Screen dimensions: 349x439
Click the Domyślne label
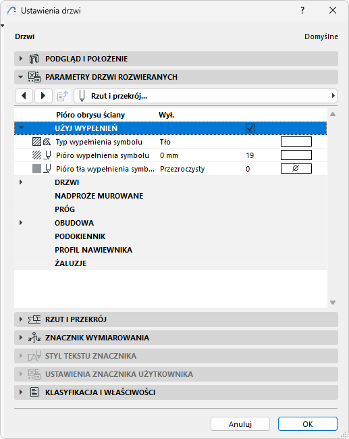321,36
